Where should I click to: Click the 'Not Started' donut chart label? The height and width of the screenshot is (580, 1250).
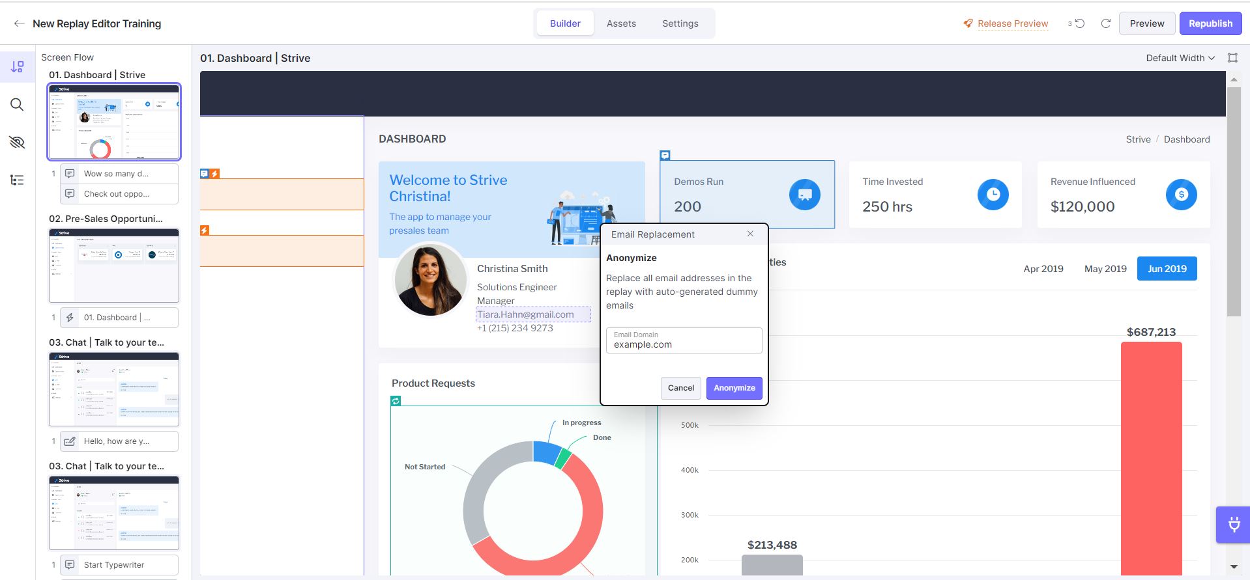425,467
